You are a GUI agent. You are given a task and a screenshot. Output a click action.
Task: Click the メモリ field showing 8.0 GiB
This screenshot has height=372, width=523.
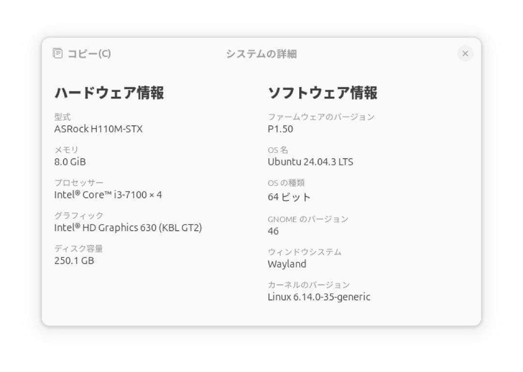tap(70, 162)
